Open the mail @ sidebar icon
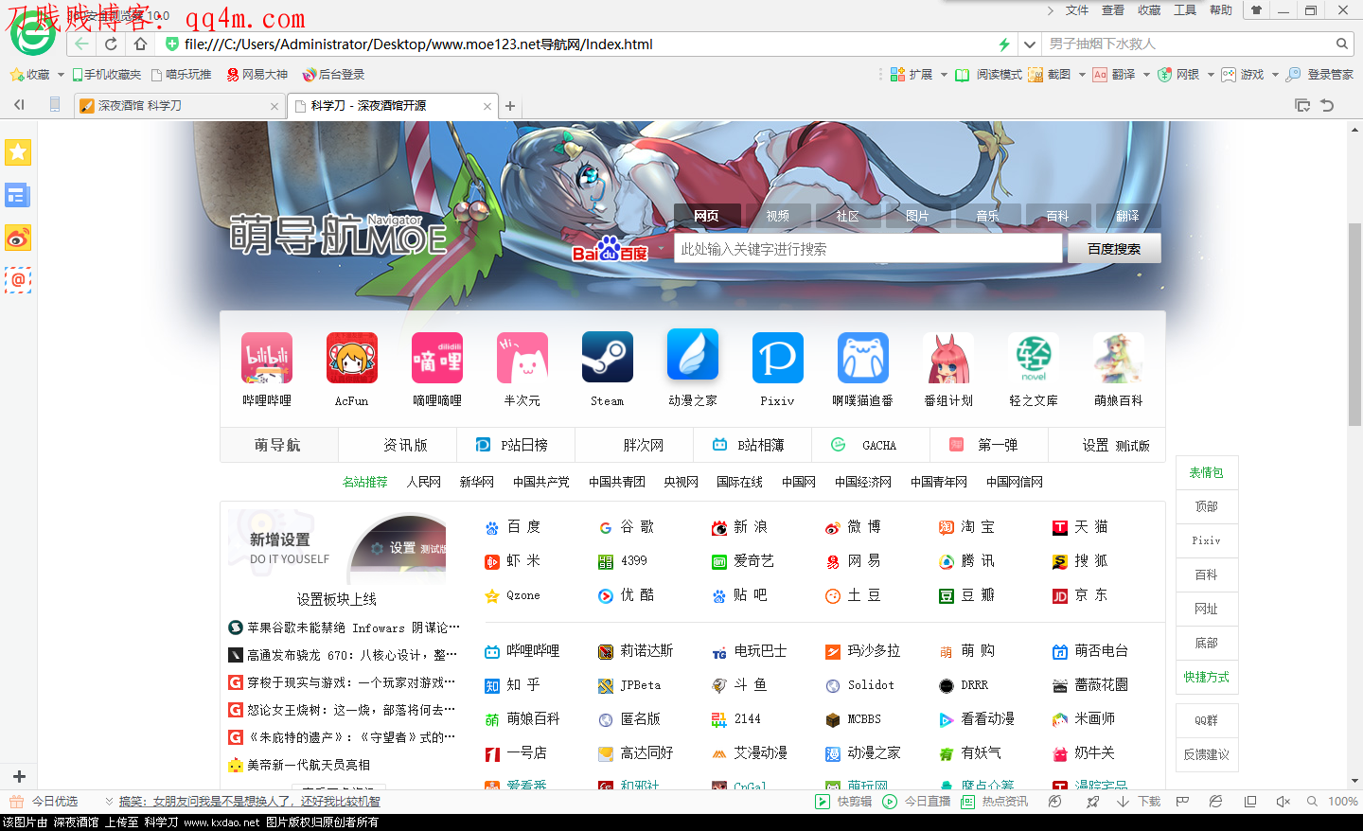Image resolution: width=1363 pixels, height=831 pixels. [18, 280]
